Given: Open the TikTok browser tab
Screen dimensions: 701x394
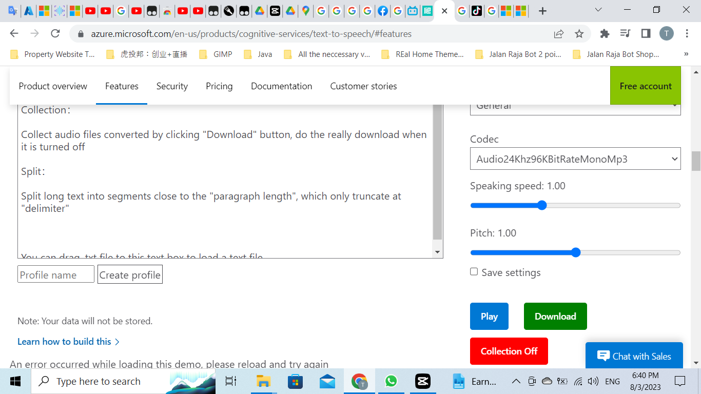Looking at the screenshot, I should [x=476, y=11].
